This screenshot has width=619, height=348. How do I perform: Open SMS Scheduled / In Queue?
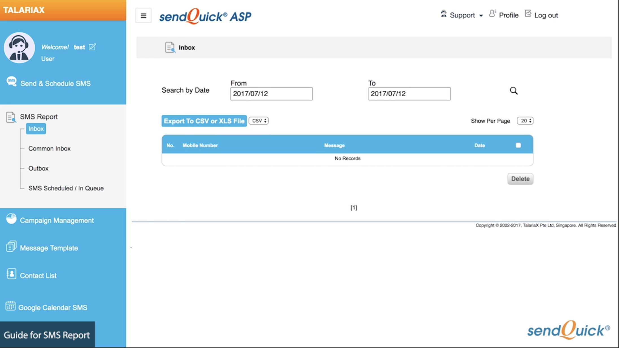tap(66, 188)
